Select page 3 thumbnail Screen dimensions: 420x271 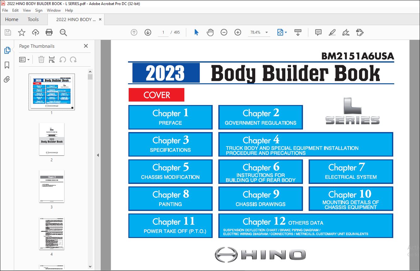pyautogui.click(x=52, y=186)
